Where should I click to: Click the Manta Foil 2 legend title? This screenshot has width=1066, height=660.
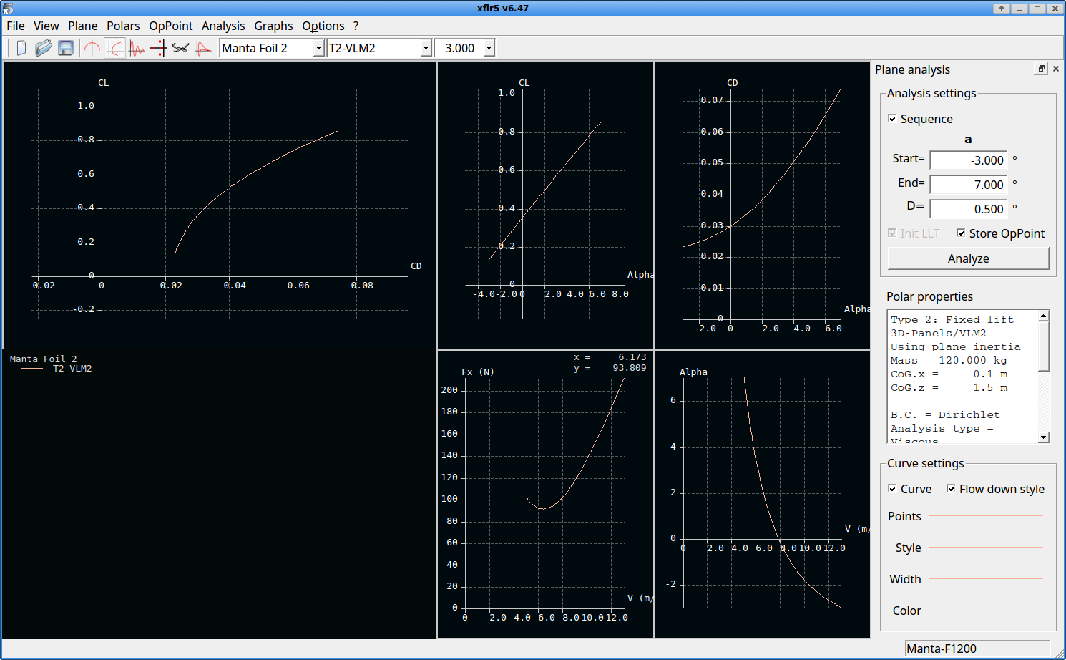pos(43,359)
